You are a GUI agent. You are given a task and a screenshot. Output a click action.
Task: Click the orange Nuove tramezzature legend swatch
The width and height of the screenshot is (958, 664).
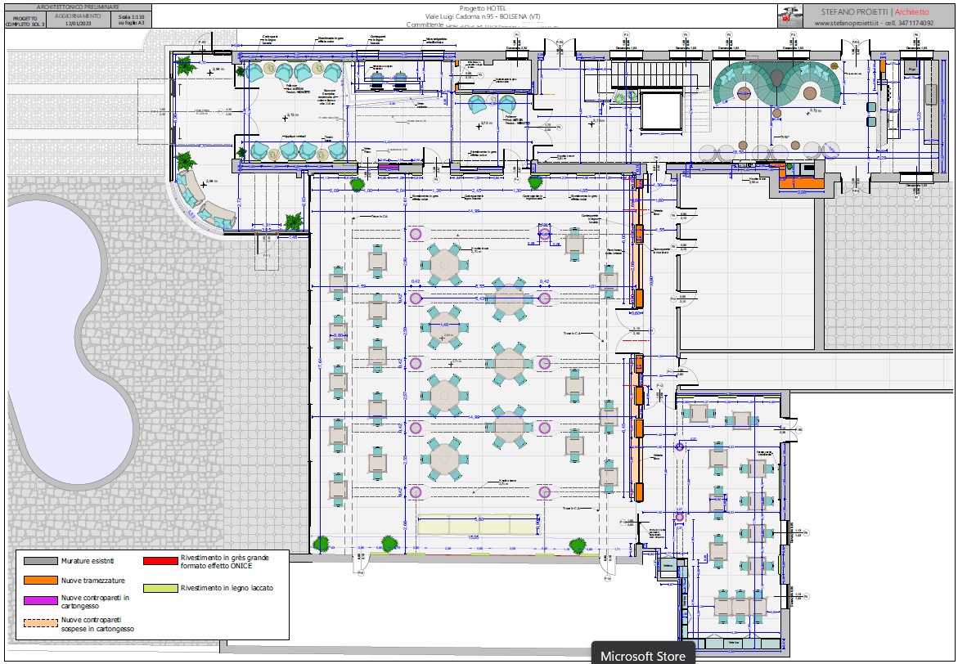pos(40,581)
